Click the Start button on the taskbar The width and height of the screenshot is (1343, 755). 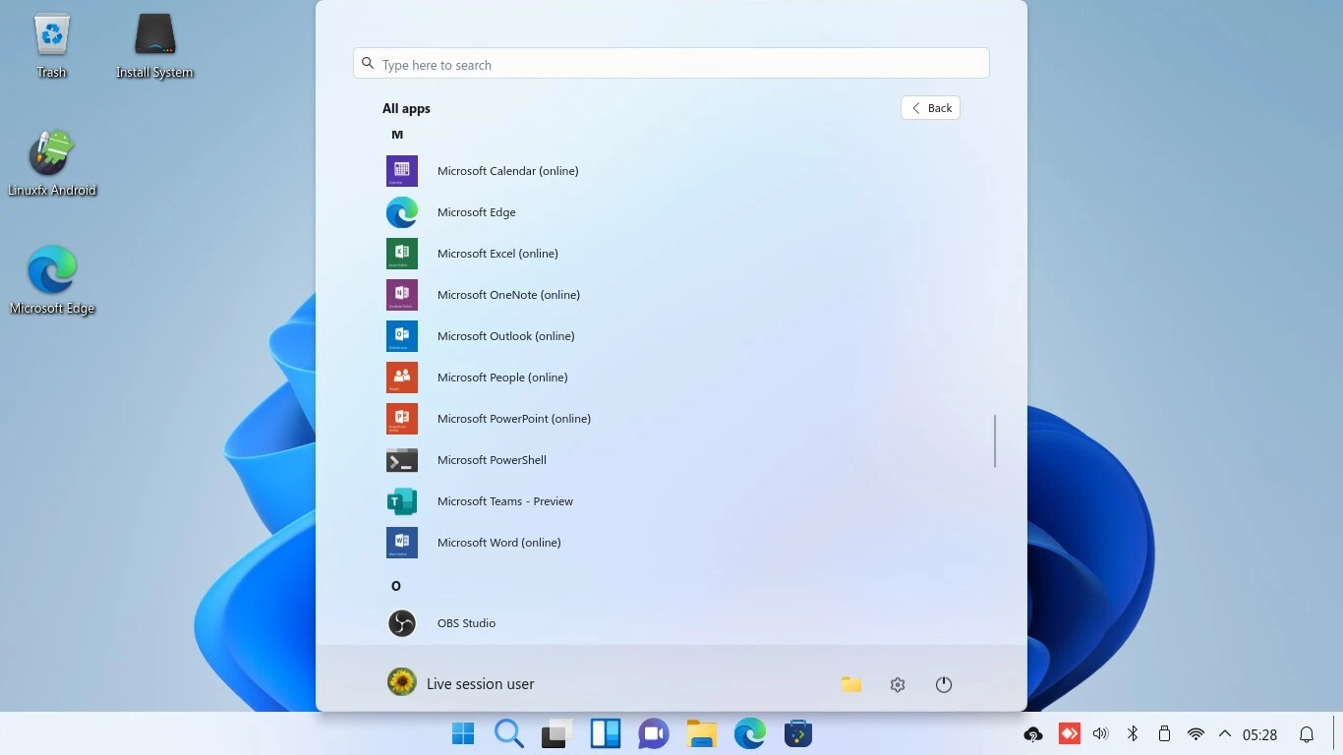[462, 733]
